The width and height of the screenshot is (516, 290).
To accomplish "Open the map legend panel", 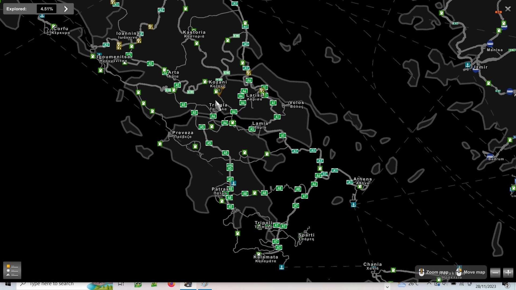I will click(12, 270).
